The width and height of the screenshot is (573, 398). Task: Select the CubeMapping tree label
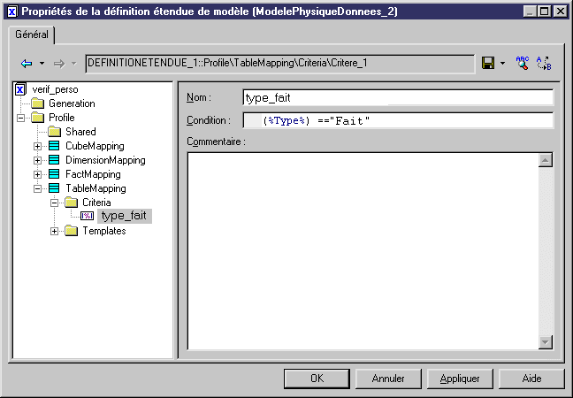95,146
